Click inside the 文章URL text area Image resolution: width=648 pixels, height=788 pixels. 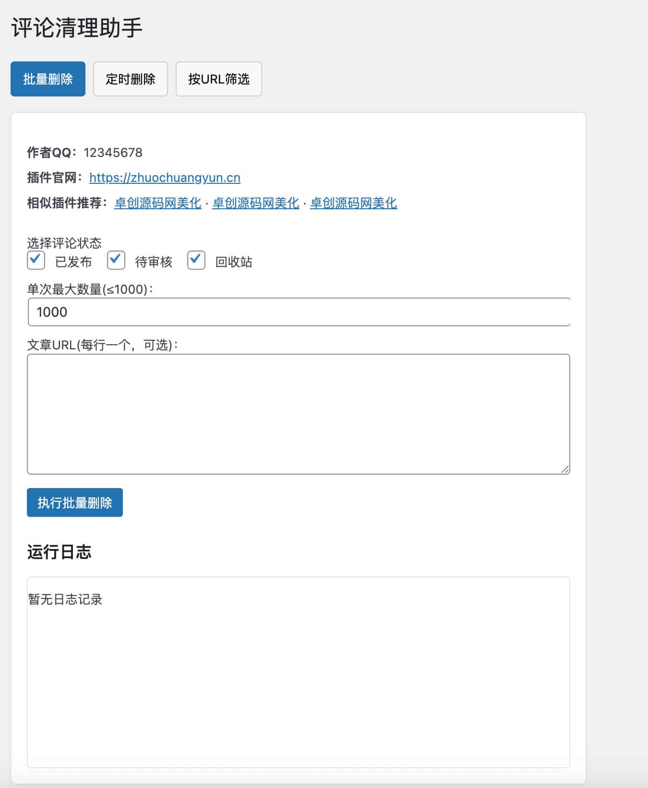(x=299, y=414)
